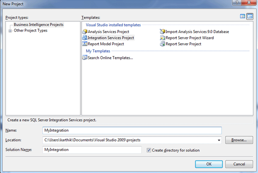The width and height of the screenshot is (258, 173).
Task: Select 'Report Model Project' template text
Action: tap(106, 44)
